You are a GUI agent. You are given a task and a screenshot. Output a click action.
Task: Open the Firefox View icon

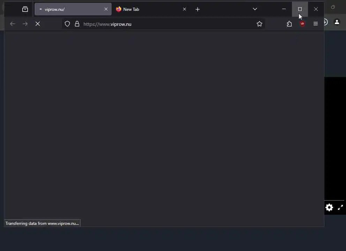click(x=25, y=9)
